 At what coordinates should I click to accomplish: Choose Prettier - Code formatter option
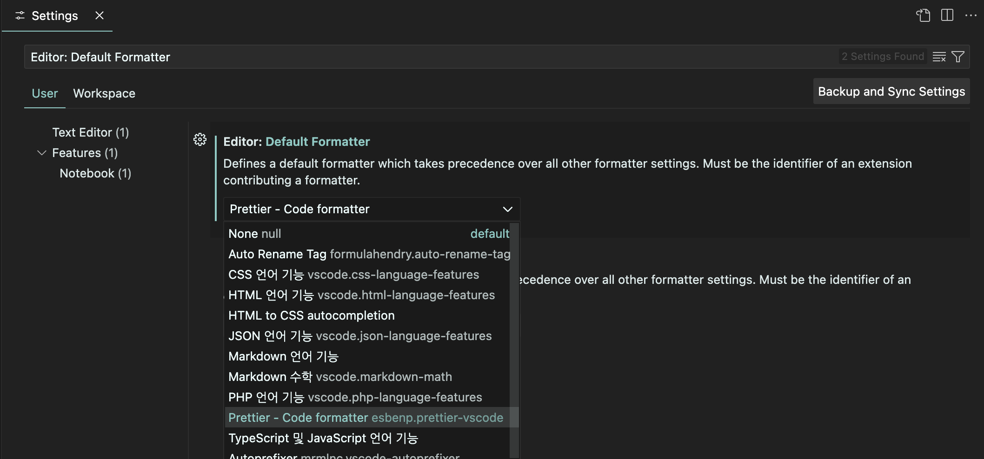click(366, 418)
